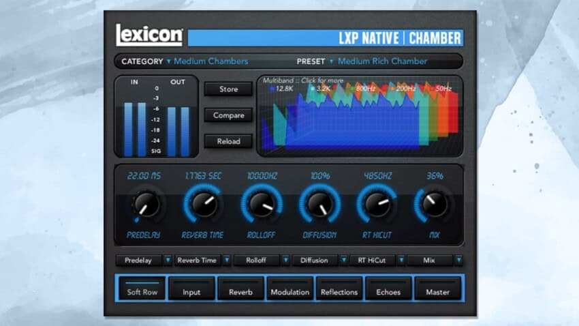Screen dimensions: 579x326
Task: Click the Predelay knob
Action: click(x=146, y=205)
